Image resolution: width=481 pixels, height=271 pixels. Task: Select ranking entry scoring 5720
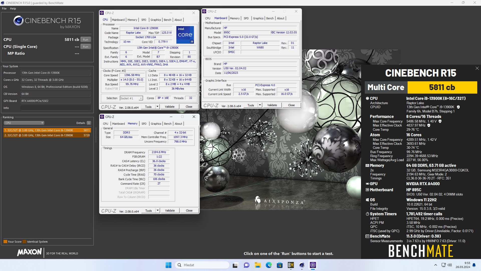click(x=47, y=135)
